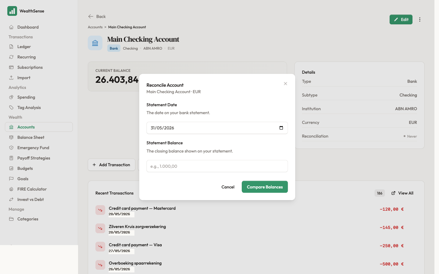Close the Reconcile Account dialog
The image size is (439, 274).
[285, 84]
